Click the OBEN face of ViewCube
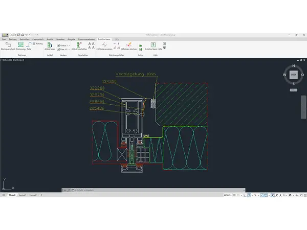Screen dimensions: 307x230 pos(293,75)
